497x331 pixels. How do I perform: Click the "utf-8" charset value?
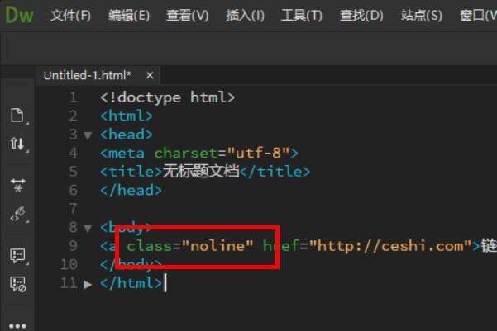point(258,154)
